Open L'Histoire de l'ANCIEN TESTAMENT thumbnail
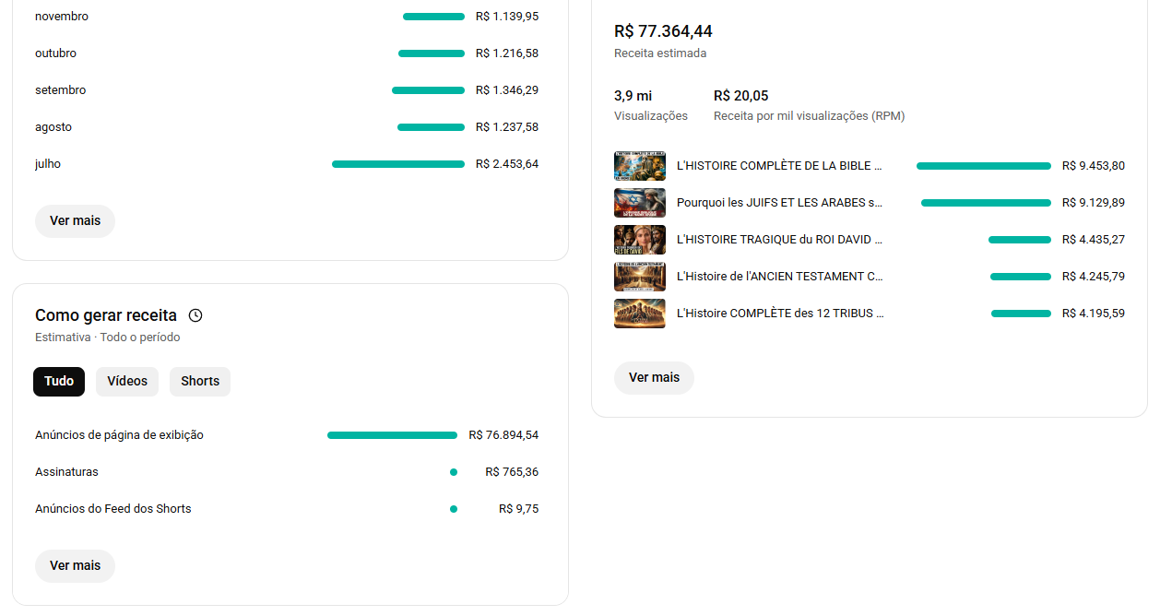 click(x=640, y=277)
